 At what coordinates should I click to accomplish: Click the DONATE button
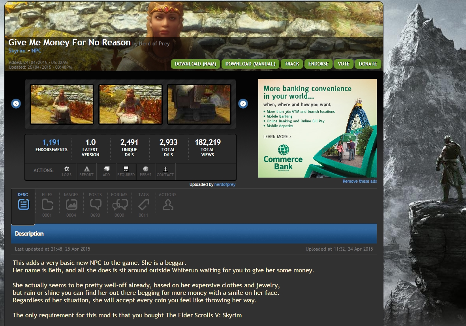368,64
